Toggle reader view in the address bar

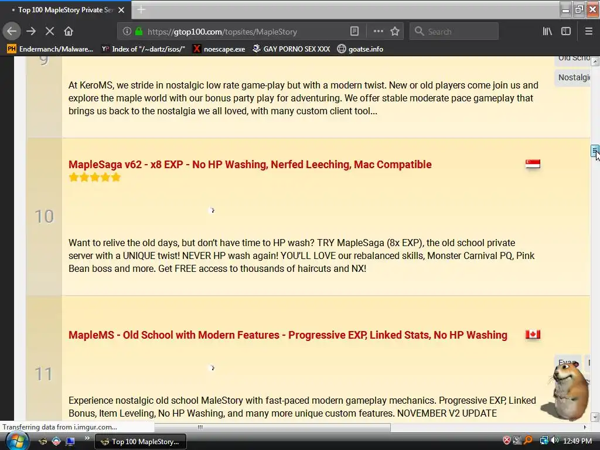(x=354, y=32)
